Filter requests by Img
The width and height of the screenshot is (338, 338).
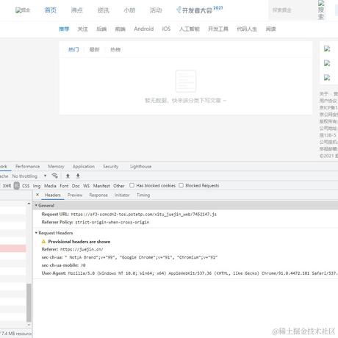[x=37, y=186]
